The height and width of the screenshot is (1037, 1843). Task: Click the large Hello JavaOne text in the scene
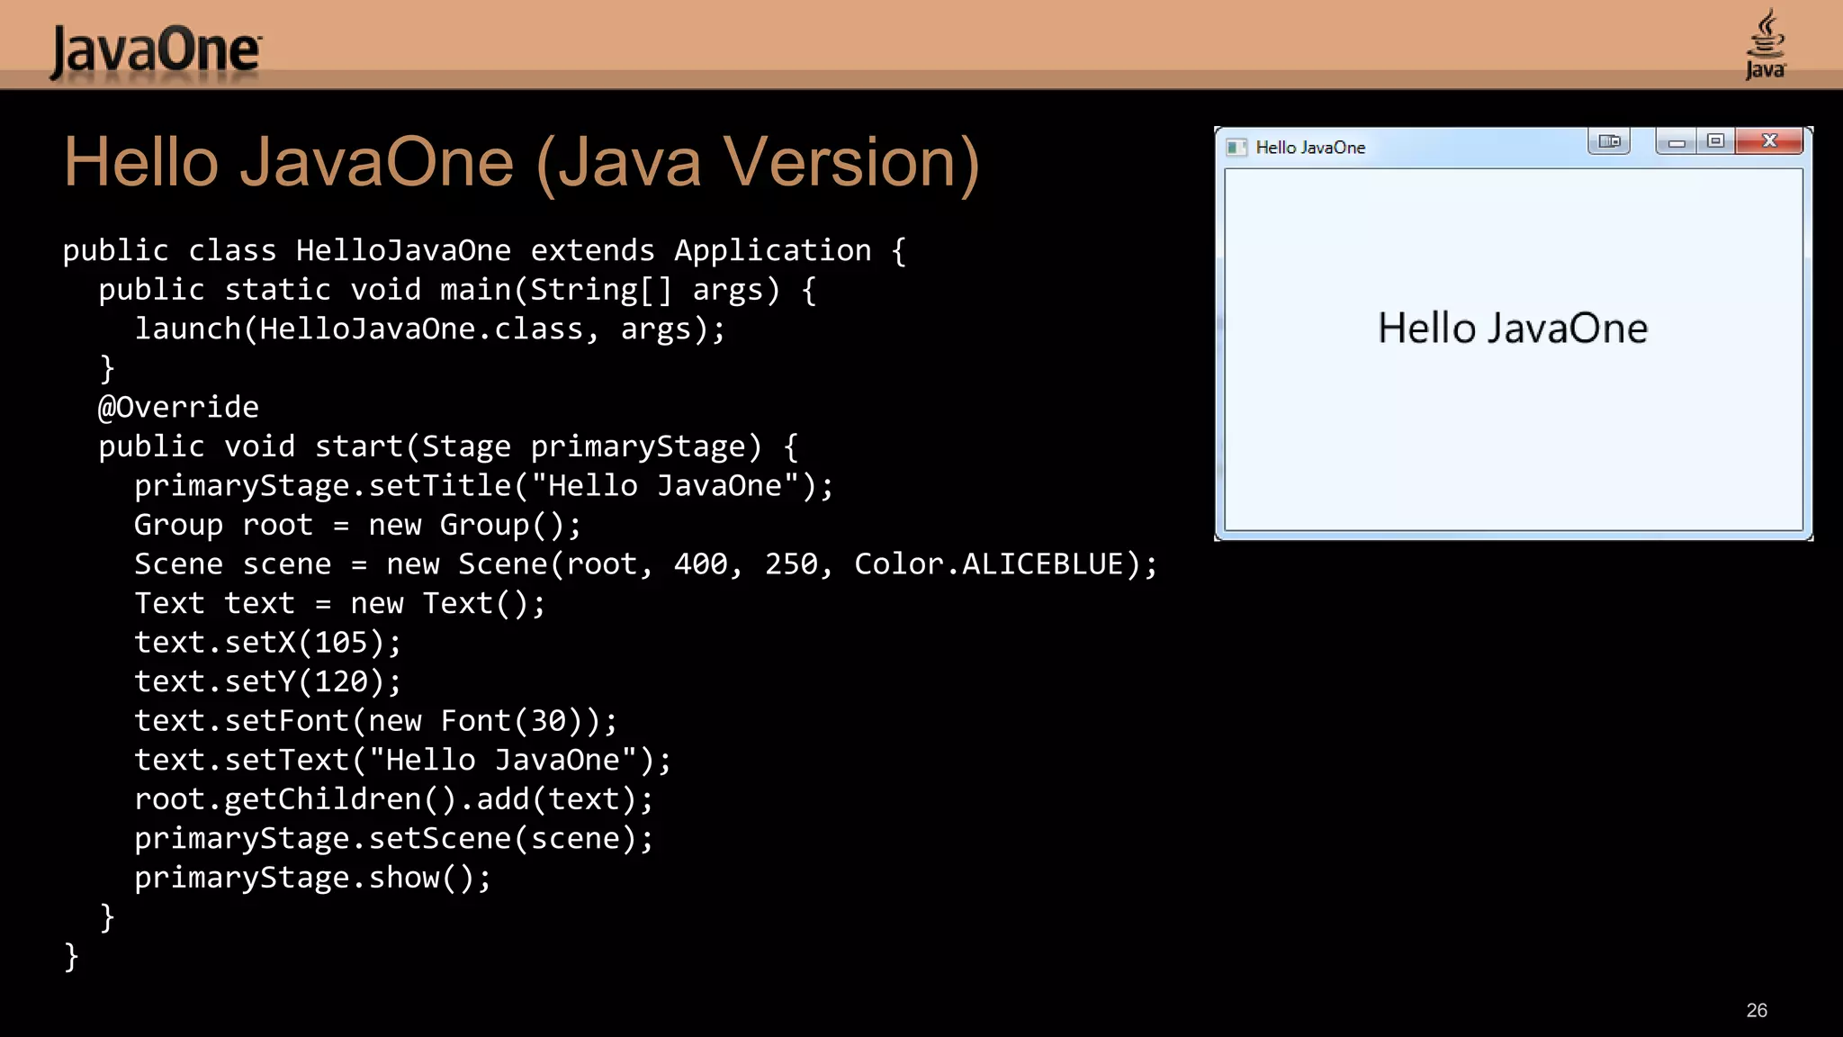(1513, 329)
